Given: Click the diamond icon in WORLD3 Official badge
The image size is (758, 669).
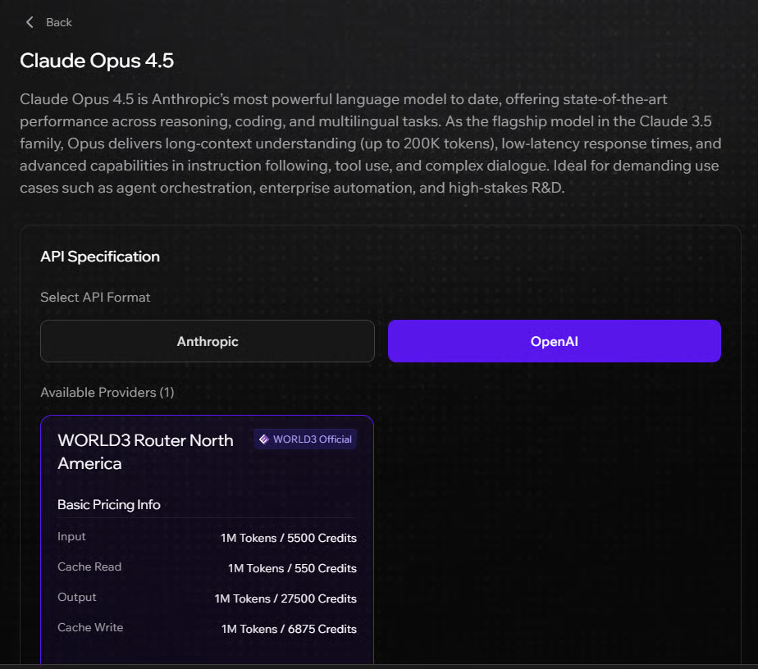Looking at the screenshot, I should tap(264, 439).
